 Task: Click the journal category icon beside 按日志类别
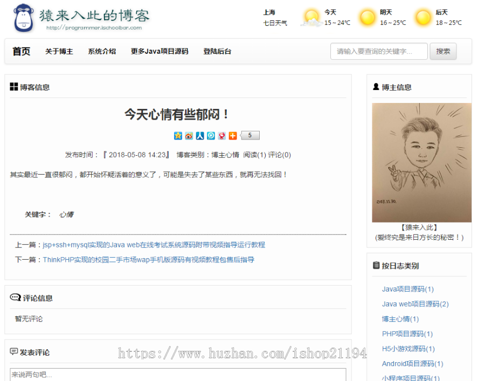click(376, 265)
